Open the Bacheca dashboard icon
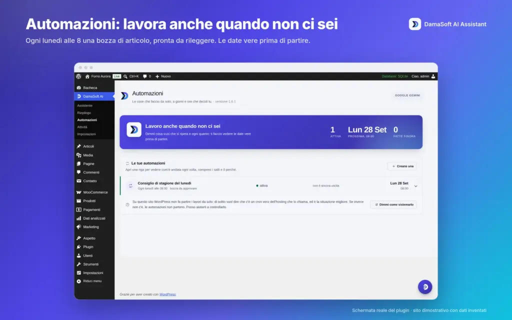The height and width of the screenshot is (320, 512). point(78,88)
